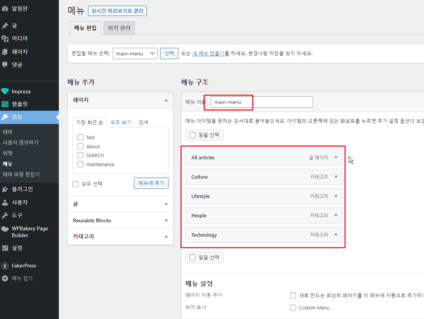Click the Culture menu item bar
The image size is (424, 319).
(x=264, y=177)
